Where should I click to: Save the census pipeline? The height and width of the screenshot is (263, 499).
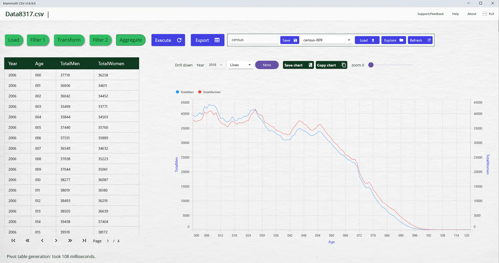pyautogui.click(x=290, y=40)
